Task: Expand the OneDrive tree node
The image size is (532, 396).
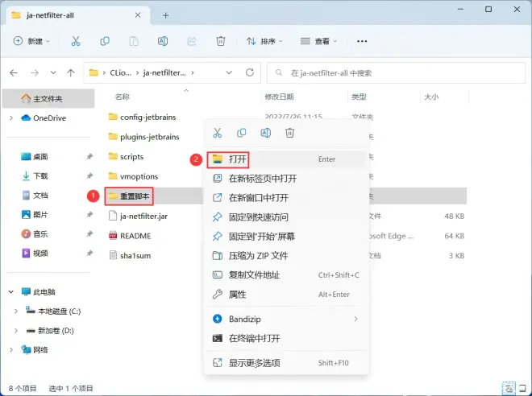Action: (11, 118)
